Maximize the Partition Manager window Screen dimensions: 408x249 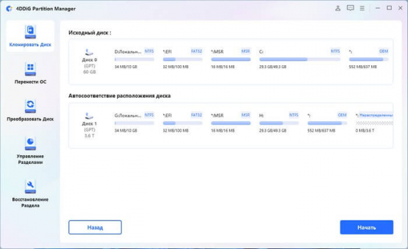pos(389,8)
